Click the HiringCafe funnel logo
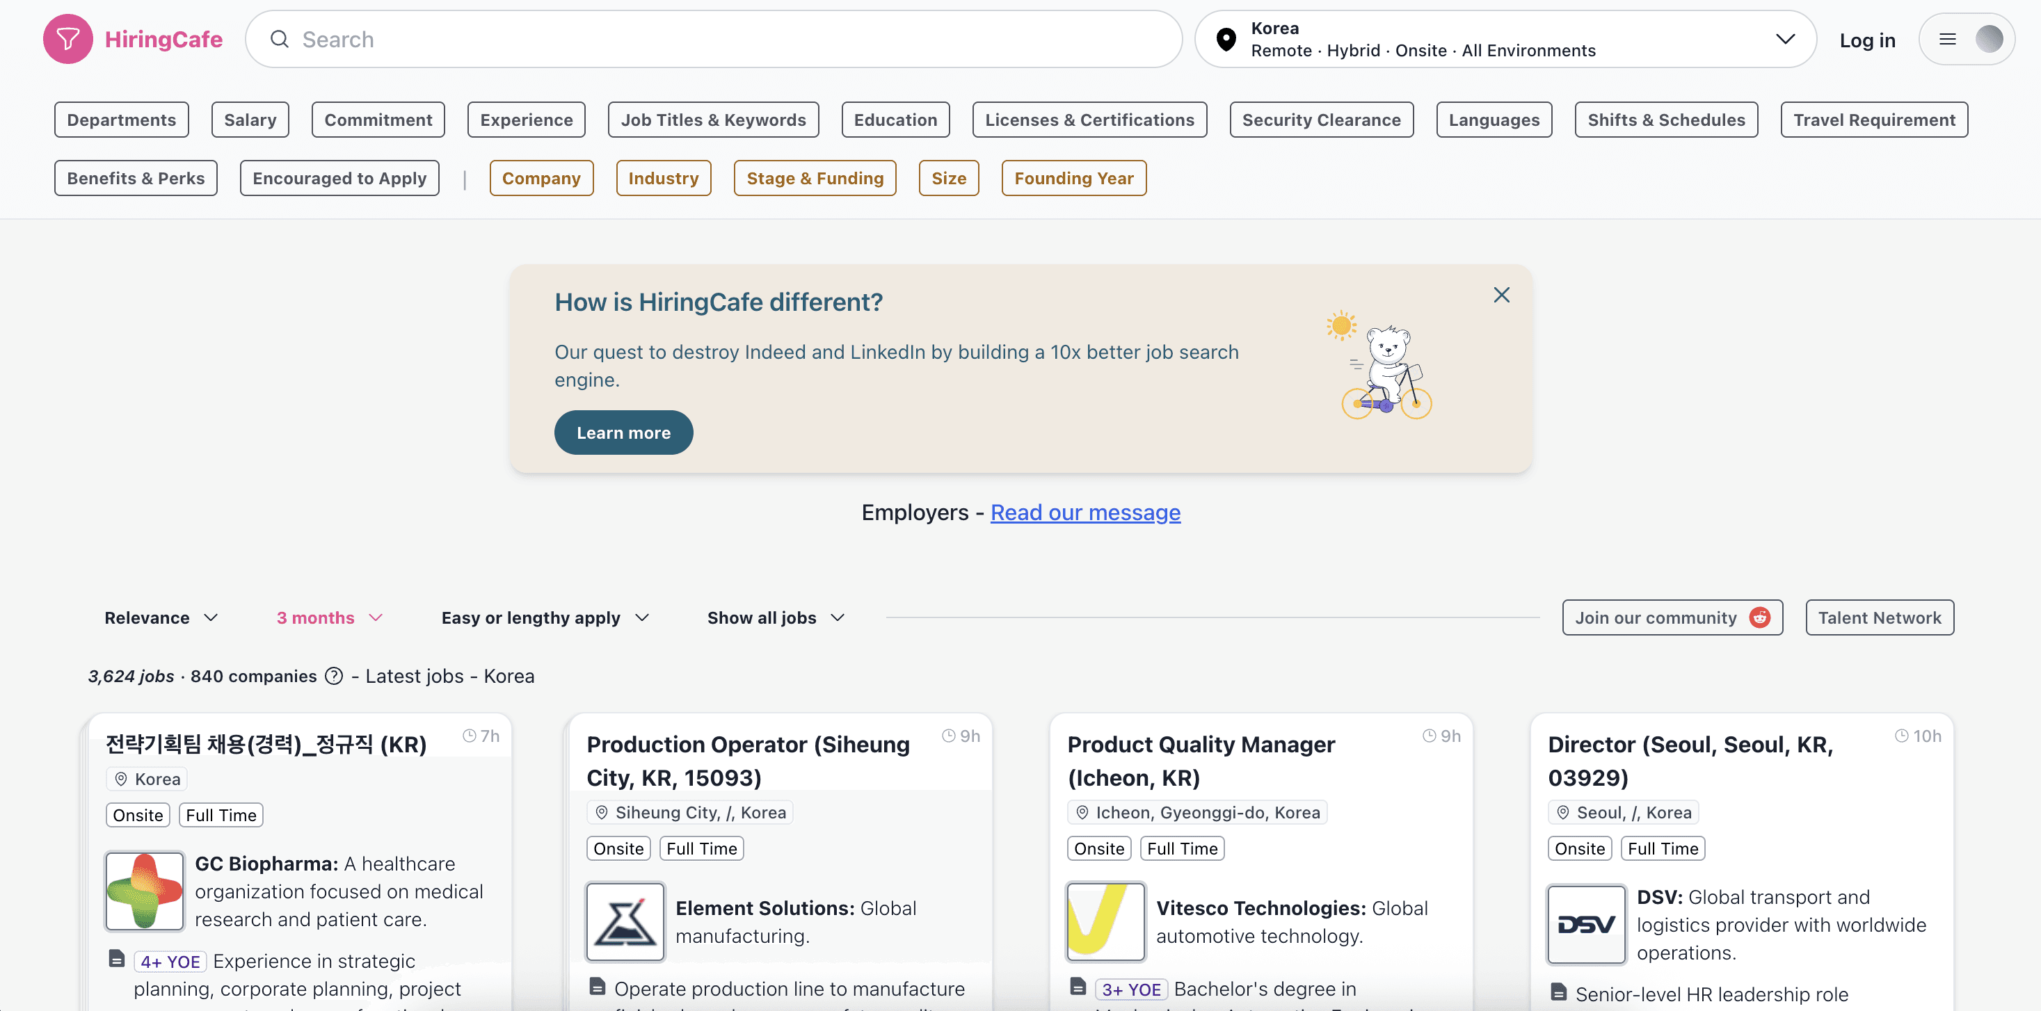The height and width of the screenshot is (1011, 2041). [x=68, y=38]
